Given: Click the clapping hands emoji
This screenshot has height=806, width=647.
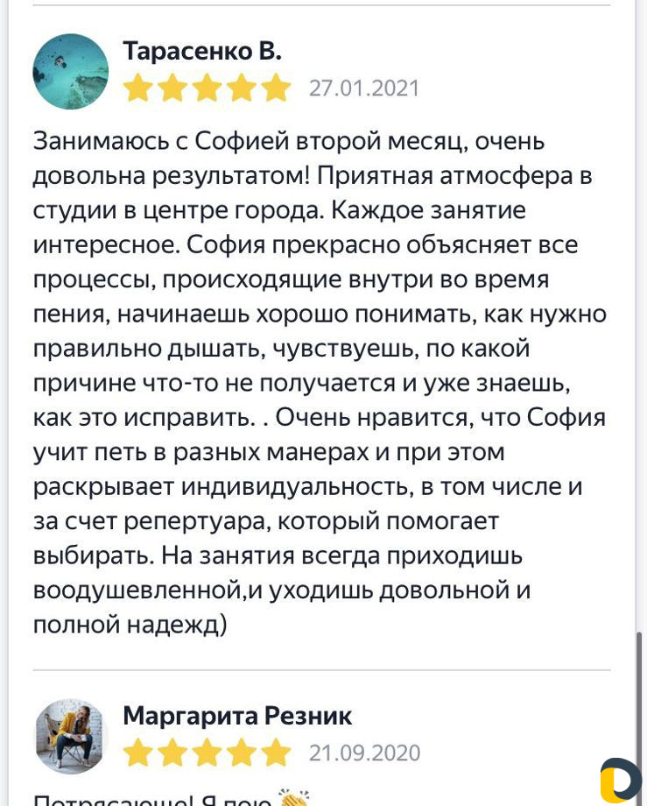Looking at the screenshot, I should coord(293,798).
